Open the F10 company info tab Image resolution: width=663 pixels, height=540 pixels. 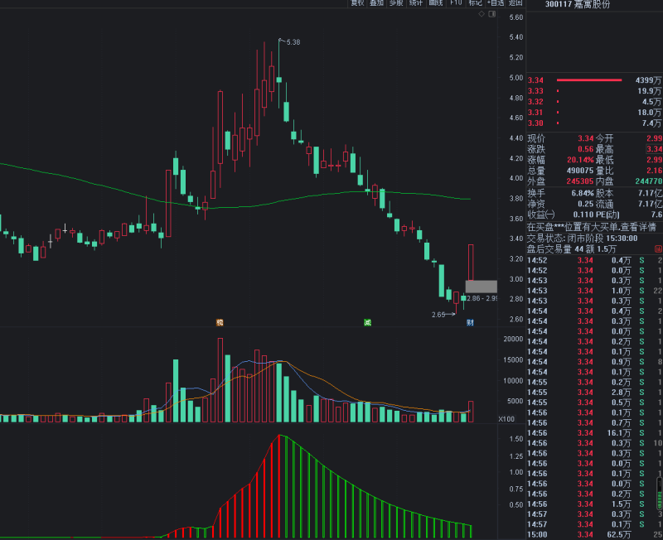click(456, 3)
